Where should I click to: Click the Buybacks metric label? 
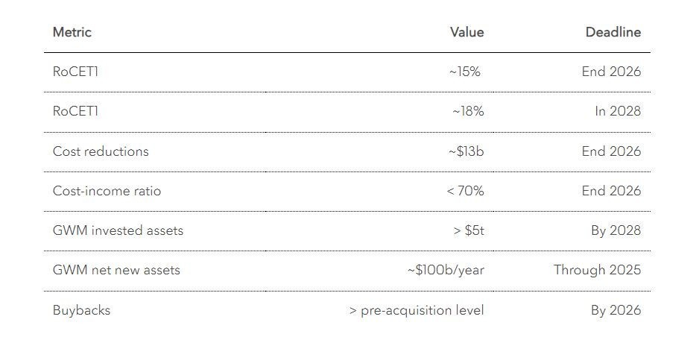point(81,310)
